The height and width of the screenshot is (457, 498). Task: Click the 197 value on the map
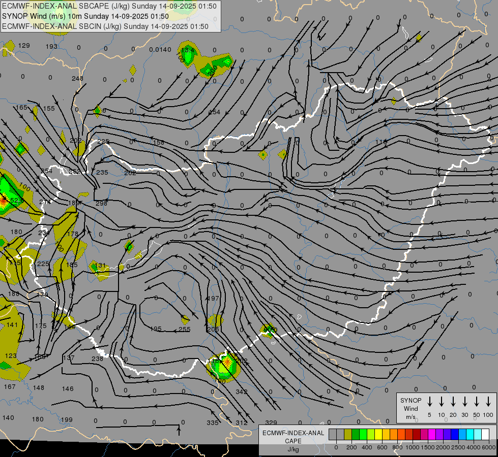coord(213,299)
